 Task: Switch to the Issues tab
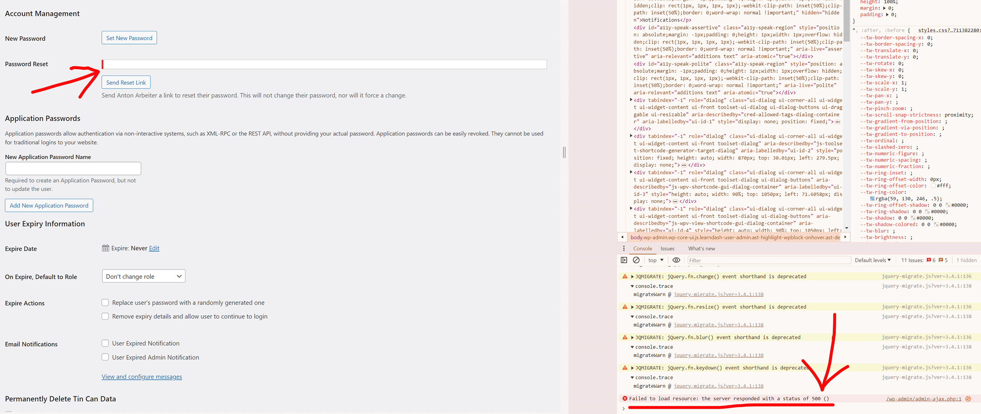point(668,249)
